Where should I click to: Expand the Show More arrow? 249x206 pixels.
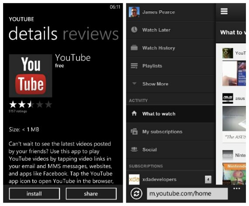(x=135, y=83)
